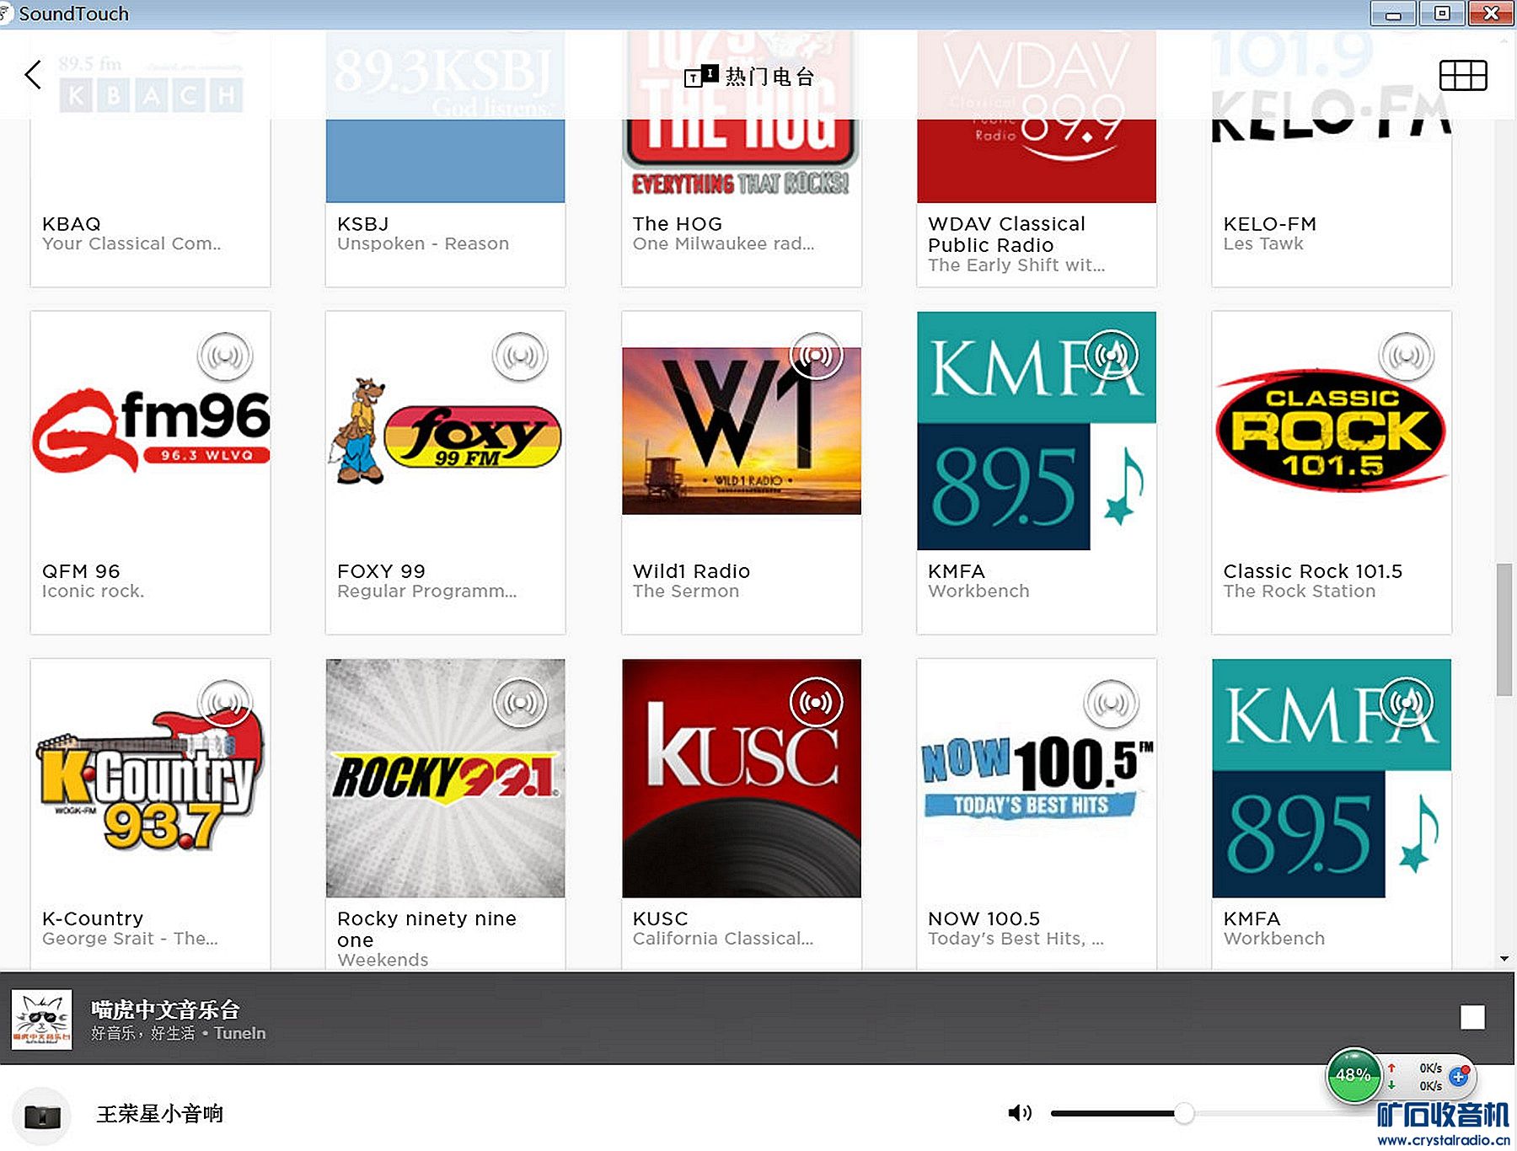
Task: Maximize the SoundTouch window
Action: tap(1442, 14)
